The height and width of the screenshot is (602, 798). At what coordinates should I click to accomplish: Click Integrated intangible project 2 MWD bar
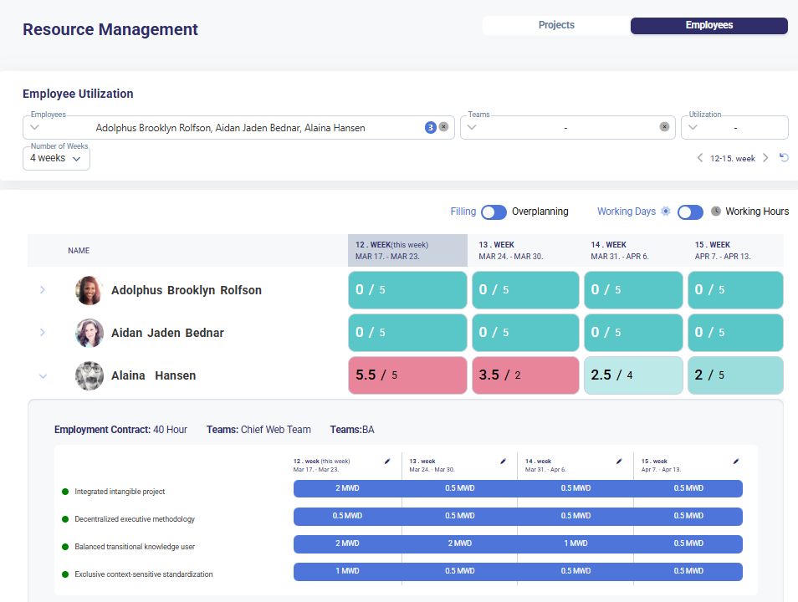click(347, 488)
